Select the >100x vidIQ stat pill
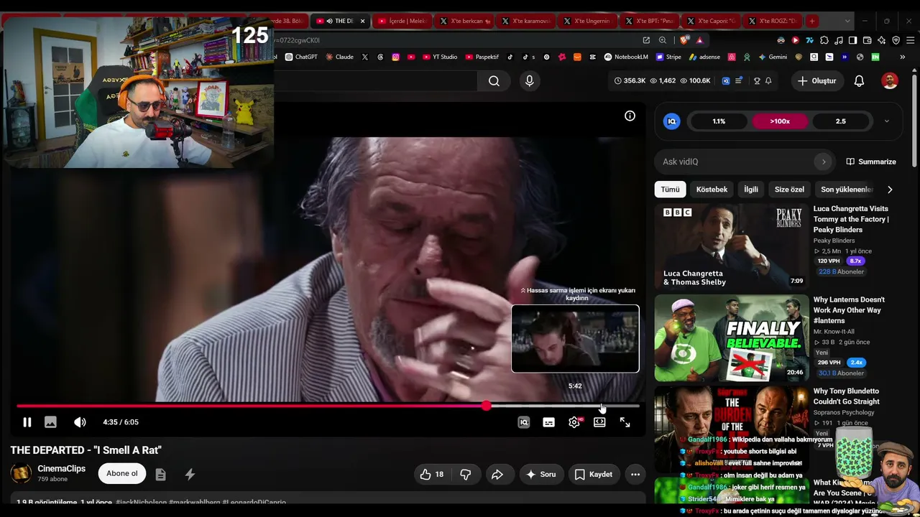 pos(780,121)
